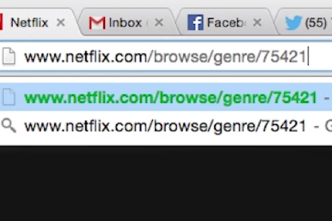Choose the Google search suggestion for the URL
Viewport: 332px width, 221px height.
tap(166, 126)
